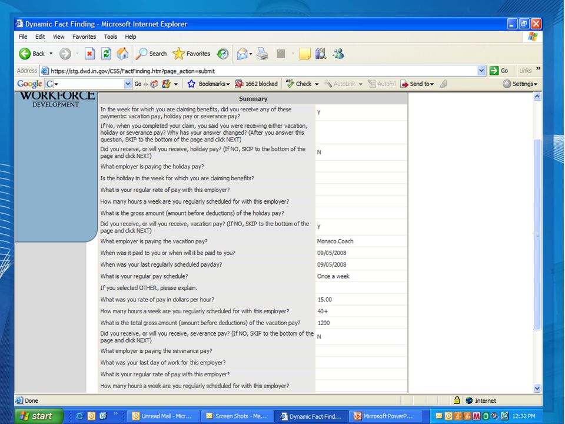Click the Summary table header
The height and width of the screenshot is (424, 565).
tap(253, 98)
